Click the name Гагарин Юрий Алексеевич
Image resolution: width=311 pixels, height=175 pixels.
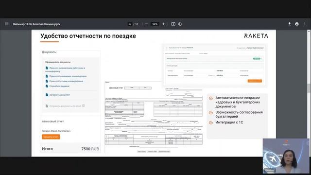pyautogui.click(x=56, y=131)
